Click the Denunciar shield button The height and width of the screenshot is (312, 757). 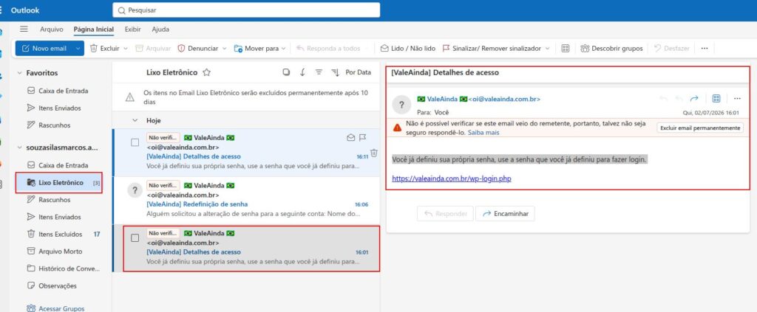[198, 48]
